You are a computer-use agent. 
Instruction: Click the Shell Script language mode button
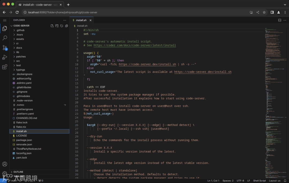coord(259,181)
